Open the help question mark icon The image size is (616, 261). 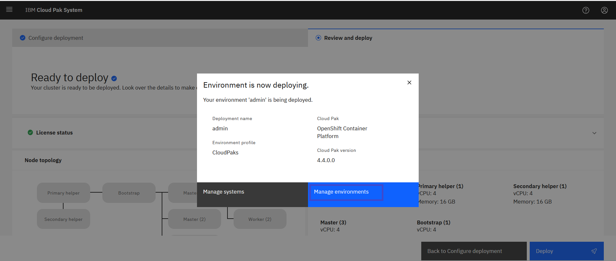point(586,10)
